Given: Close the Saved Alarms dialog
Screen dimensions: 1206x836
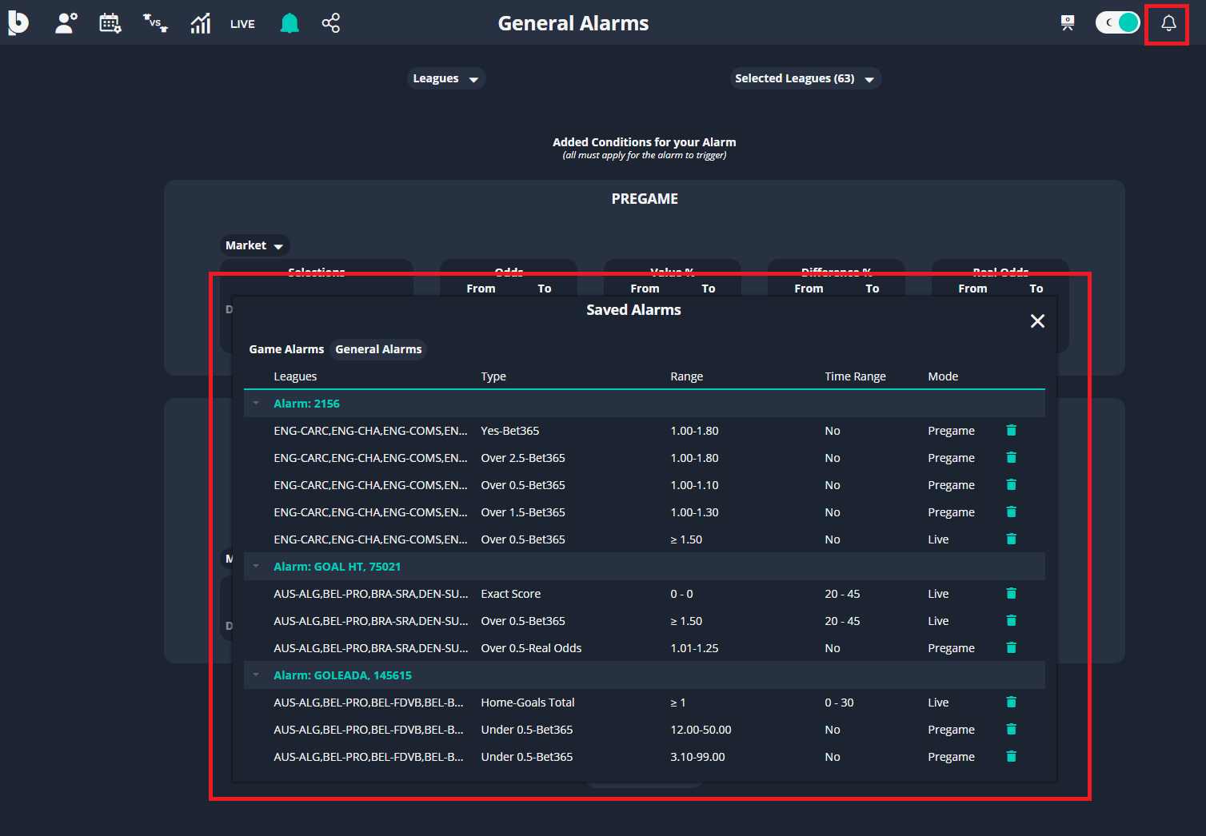Looking at the screenshot, I should (x=1037, y=321).
